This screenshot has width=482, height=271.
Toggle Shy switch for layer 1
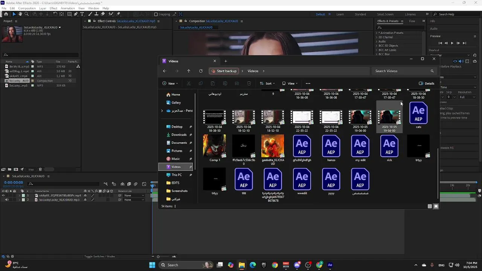click(85, 195)
